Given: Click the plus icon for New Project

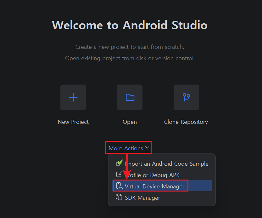Looking at the screenshot, I should (x=73, y=97).
